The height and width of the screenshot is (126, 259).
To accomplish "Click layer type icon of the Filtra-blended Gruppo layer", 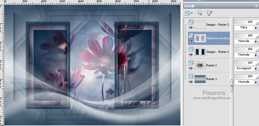I will tap(191, 22).
